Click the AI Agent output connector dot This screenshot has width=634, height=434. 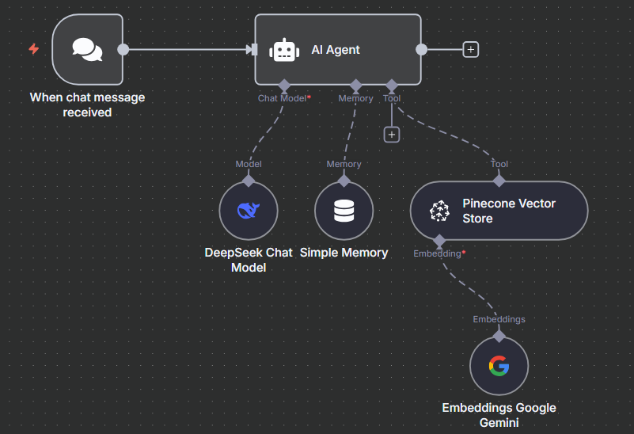(x=421, y=50)
